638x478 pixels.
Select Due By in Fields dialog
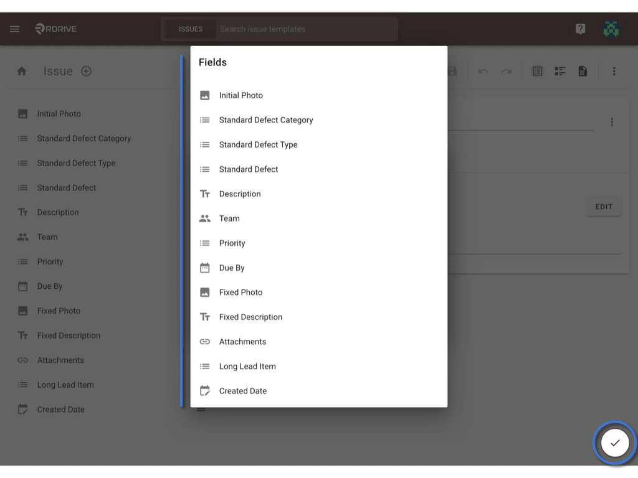tap(318, 268)
